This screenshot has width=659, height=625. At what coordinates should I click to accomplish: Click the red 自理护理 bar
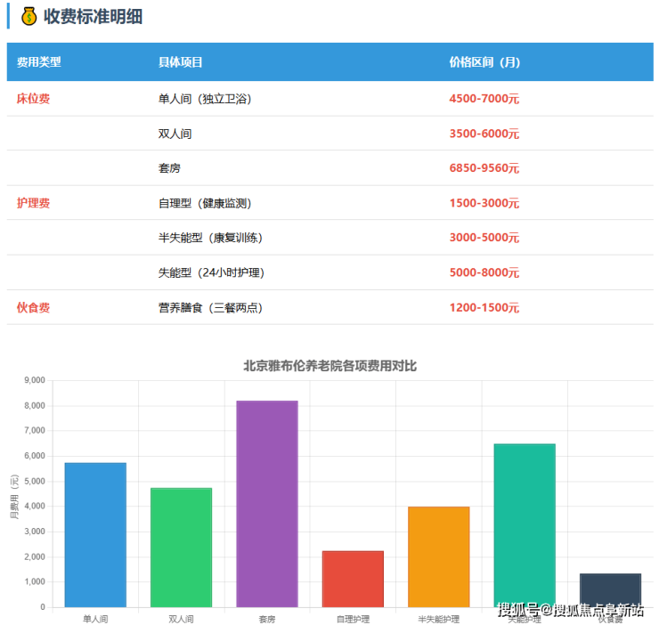pyautogui.click(x=353, y=579)
